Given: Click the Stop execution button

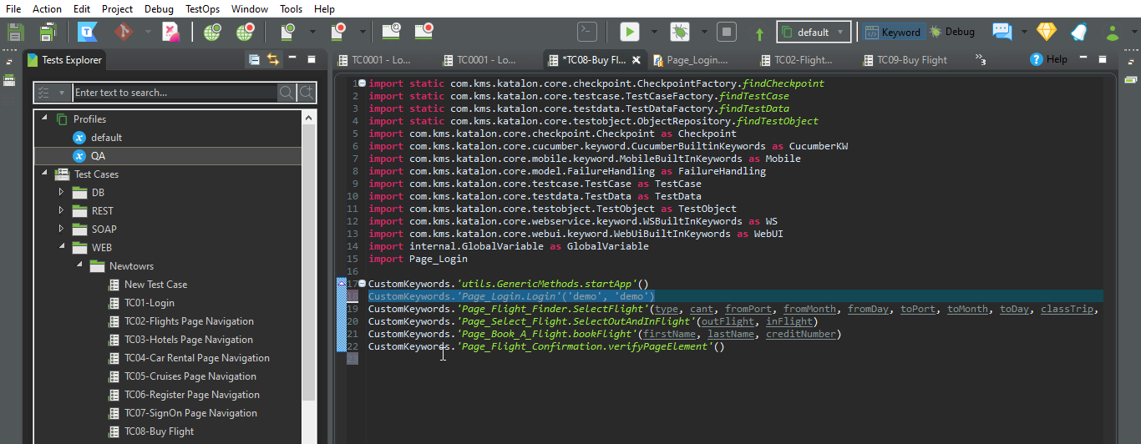Looking at the screenshot, I should point(727,32).
